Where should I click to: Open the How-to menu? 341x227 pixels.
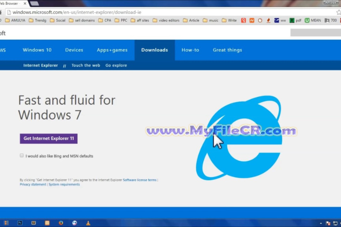190,50
